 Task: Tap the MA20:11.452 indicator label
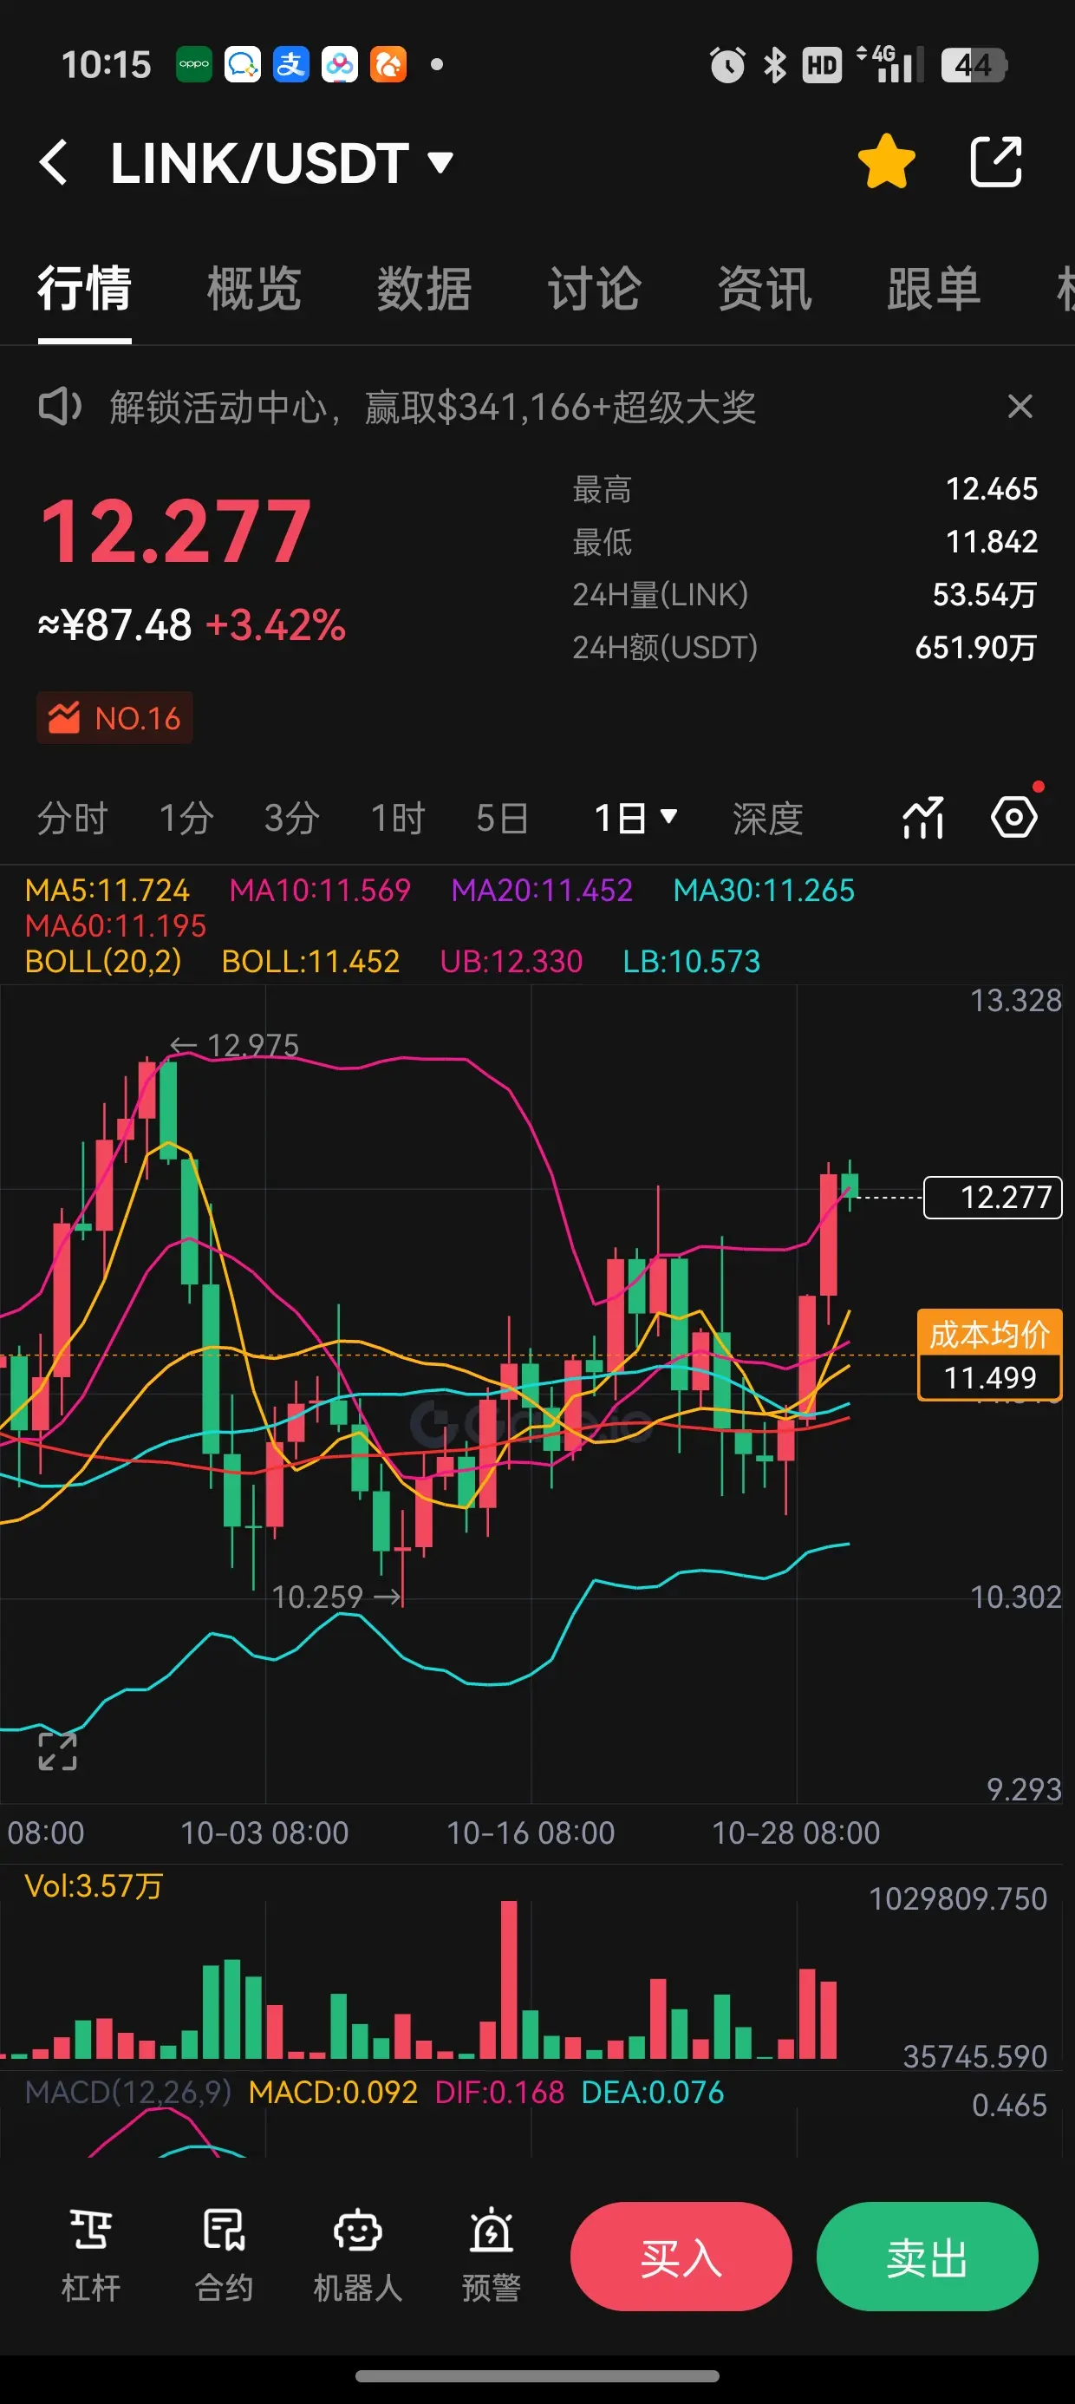coord(542,891)
